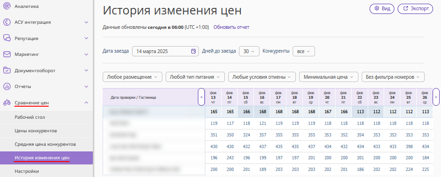
Task: Click the фев 26 ср column header
Action: [425, 97]
